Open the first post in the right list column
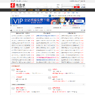The height and width of the screenshot is (95, 95). coord(70,36)
